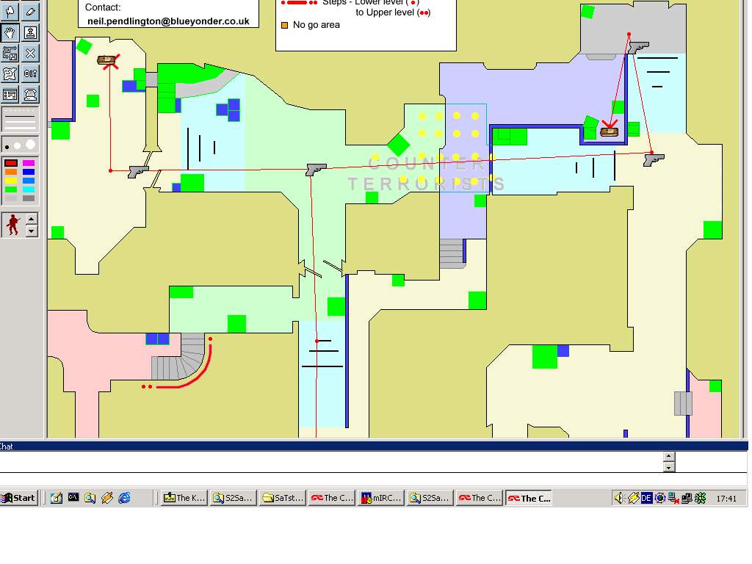Click the Chat scroll down arrow

pyautogui.click(x=669, y=467)
